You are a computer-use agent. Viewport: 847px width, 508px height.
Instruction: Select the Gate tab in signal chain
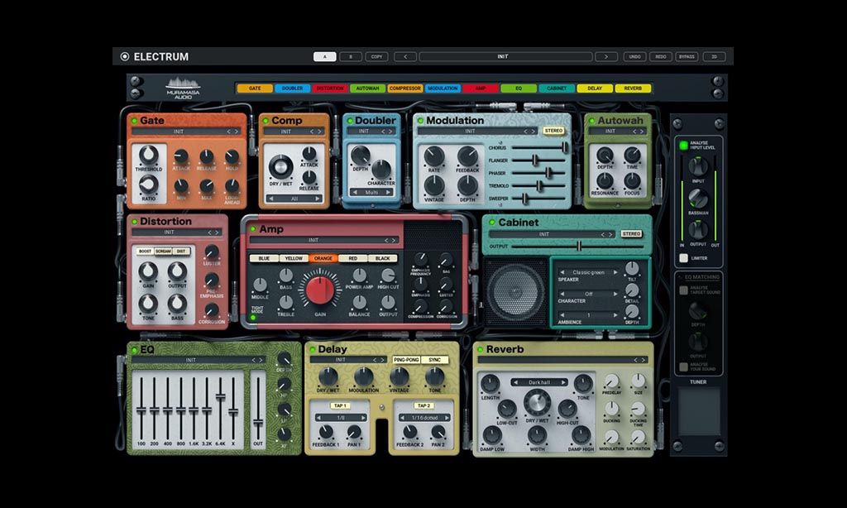click(255, 88)
